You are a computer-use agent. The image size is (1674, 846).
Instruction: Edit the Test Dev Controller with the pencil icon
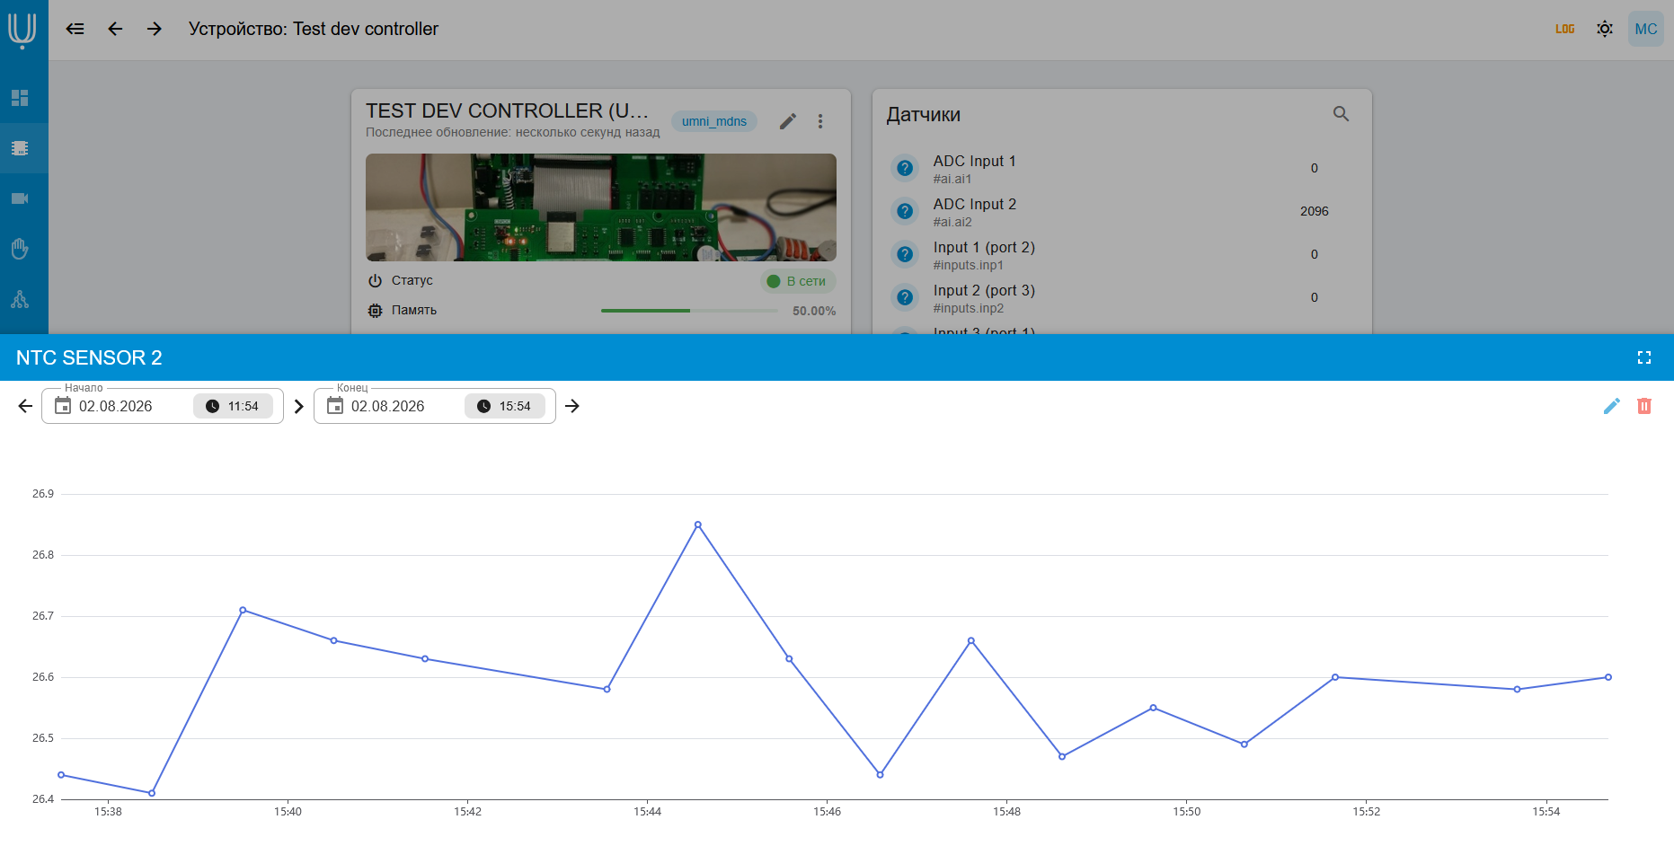tap(788, 121)
